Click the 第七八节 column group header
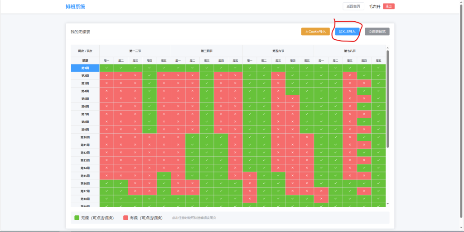This screenshot has height=232, width=464. 349,51
